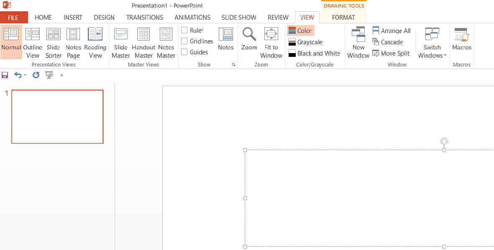The width and height of the screenshot is (494, 250).
Task: Open the Handout Master view
Action: pyautogui.click(x=143, y=43)
